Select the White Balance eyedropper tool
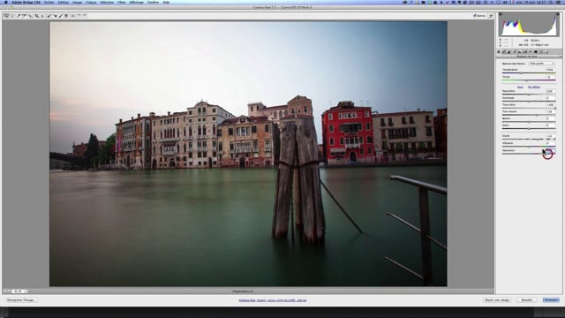 click(19, 16)
